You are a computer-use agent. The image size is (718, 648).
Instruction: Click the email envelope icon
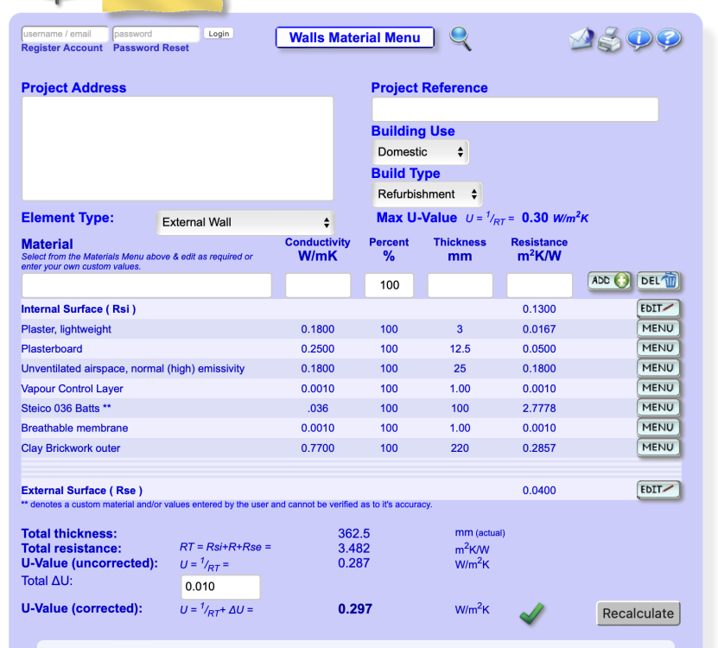581,39
